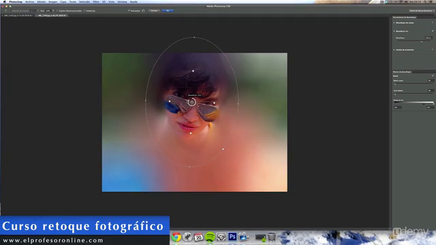Image resolution: width=436 pixels, height=245 pixels.
Task: Click the right ellipse handle of iris blur
Action: tap(238, 104)
